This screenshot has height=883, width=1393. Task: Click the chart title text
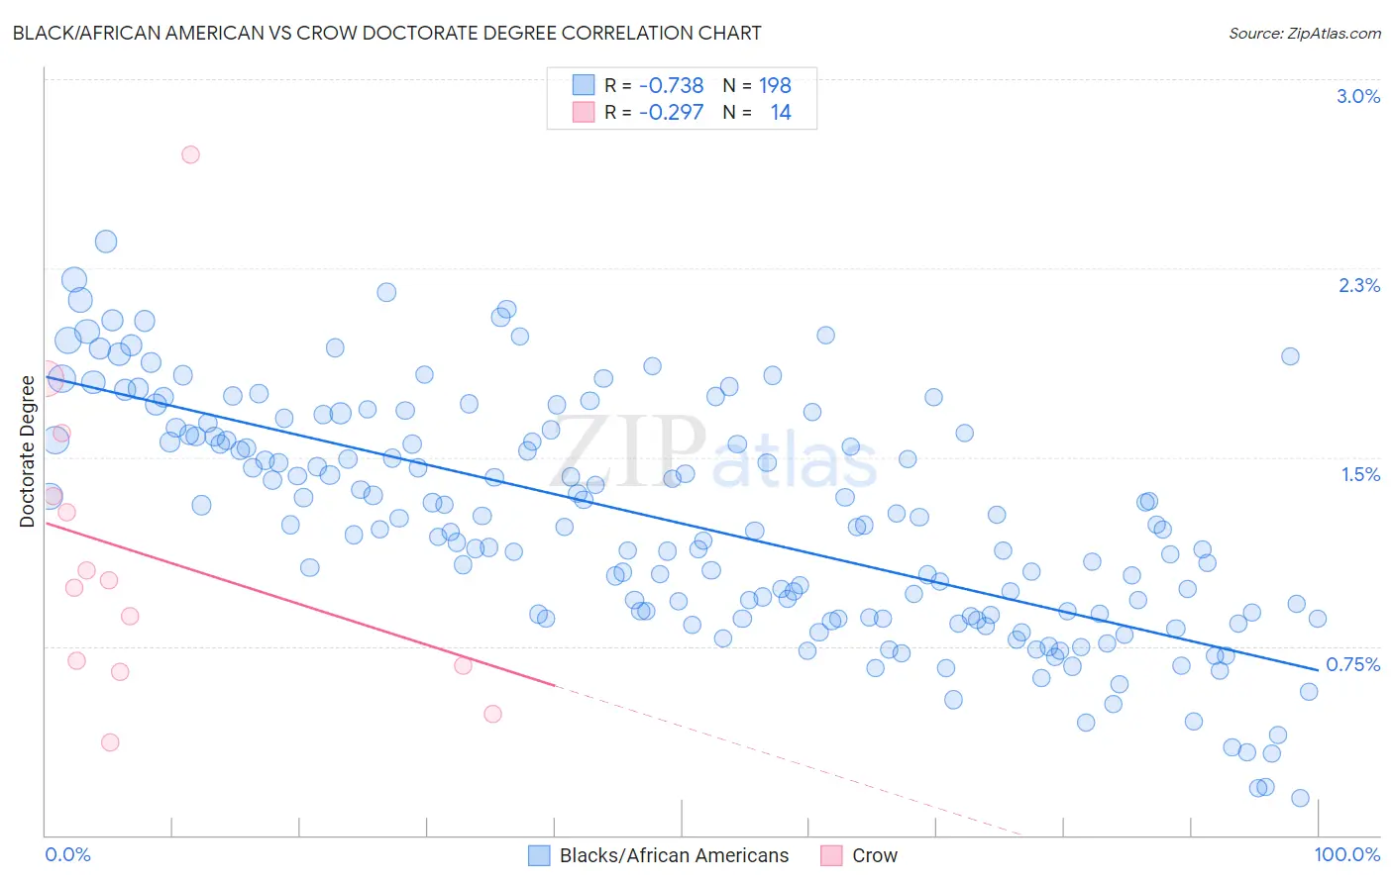click(x=386, y=33)
